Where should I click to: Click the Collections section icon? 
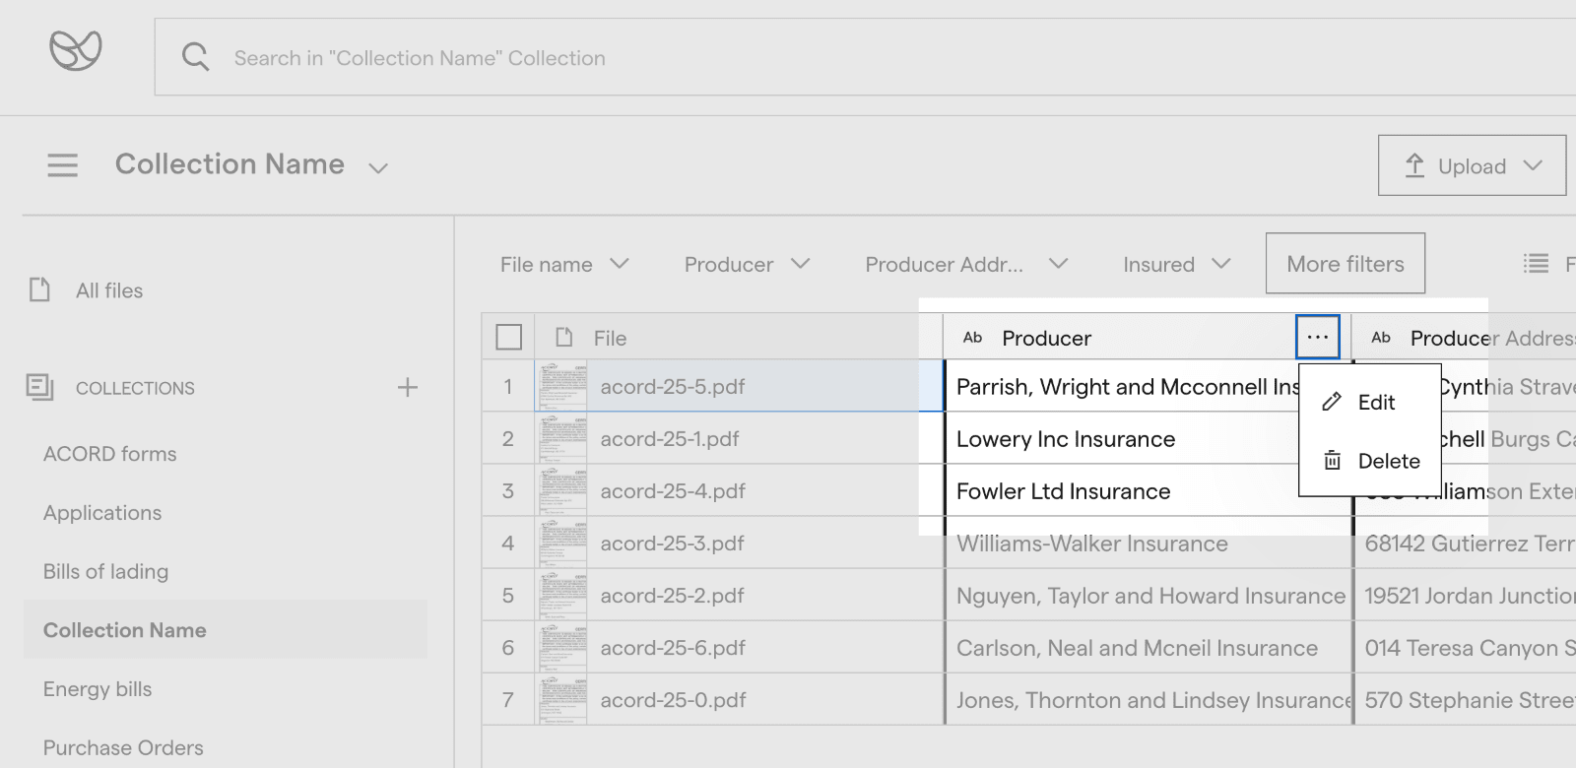pos(39,387)
